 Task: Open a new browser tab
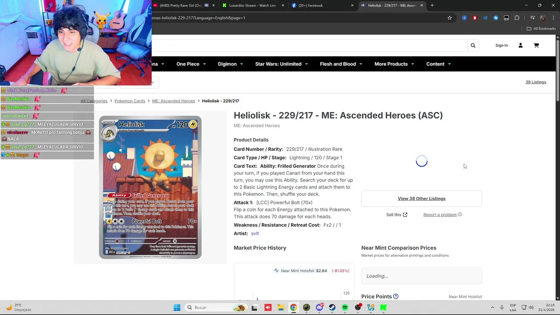[432, 5]
